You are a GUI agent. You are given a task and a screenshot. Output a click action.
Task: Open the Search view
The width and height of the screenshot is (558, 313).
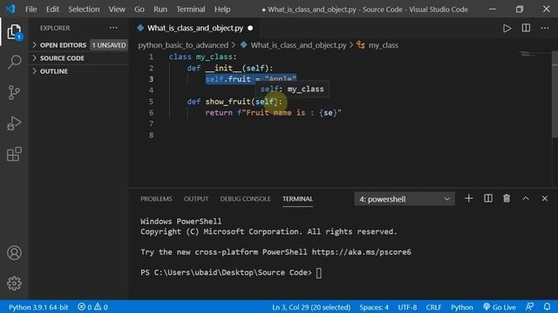[x=14, y=62]
